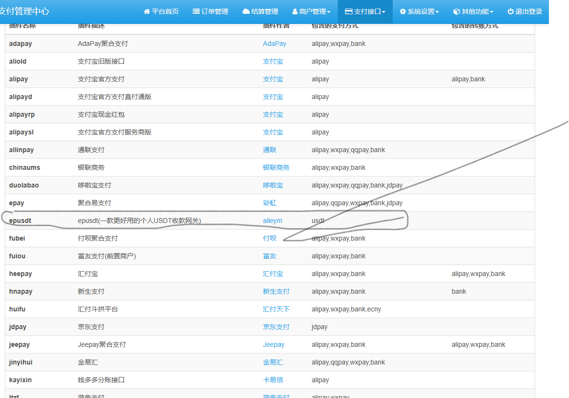Select the adapay plugin name
This screenshot has width=569, height=398.
[x=21, y=44]
